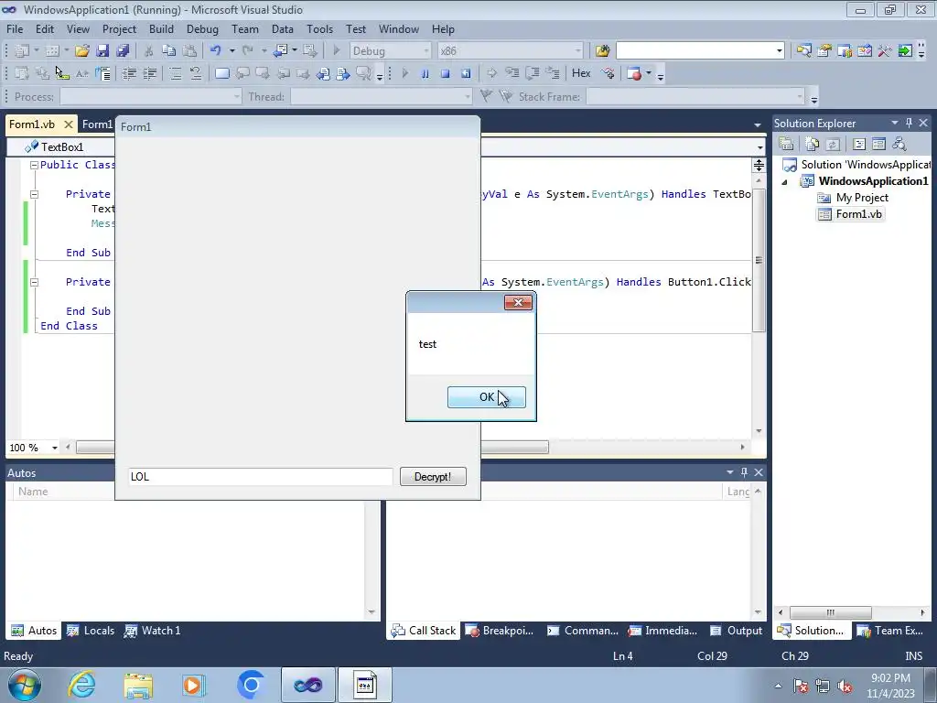
Task: Click the Solution Explorer Properties icon
Action: click(x=786, y=144)
